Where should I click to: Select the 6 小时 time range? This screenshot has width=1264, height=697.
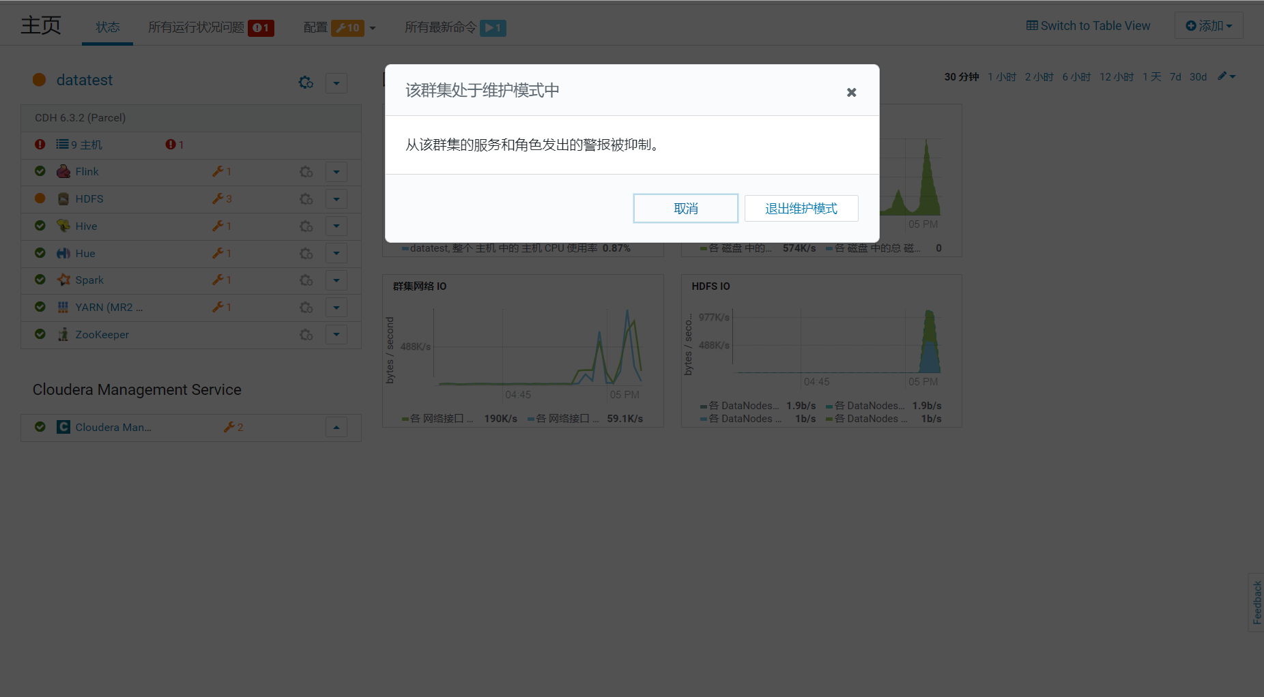coord(1076,77)
